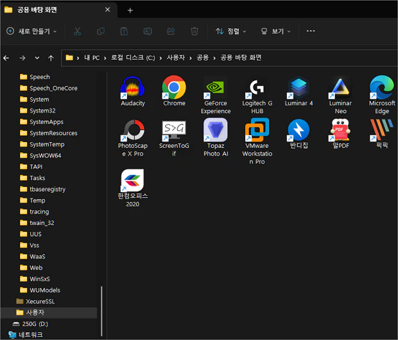This screenshot has width=398, height=340.
Task: Select the Logitech G HUB shortcut
Action: 257,95
